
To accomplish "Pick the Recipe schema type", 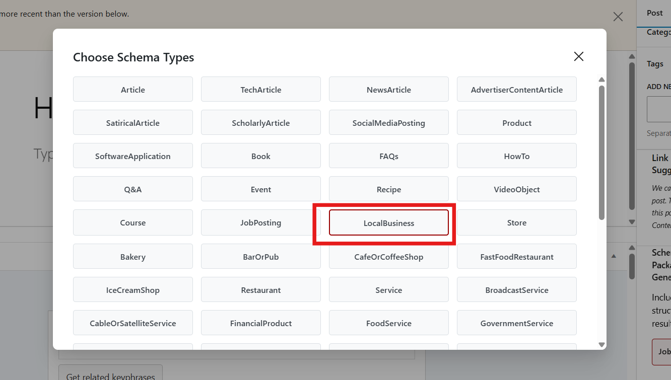I will (x=389, y=189).
